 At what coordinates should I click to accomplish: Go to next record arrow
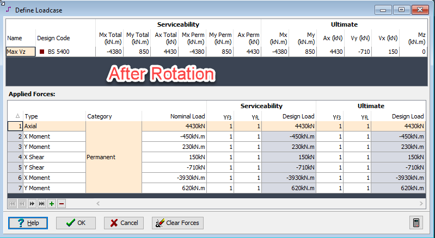32,204
